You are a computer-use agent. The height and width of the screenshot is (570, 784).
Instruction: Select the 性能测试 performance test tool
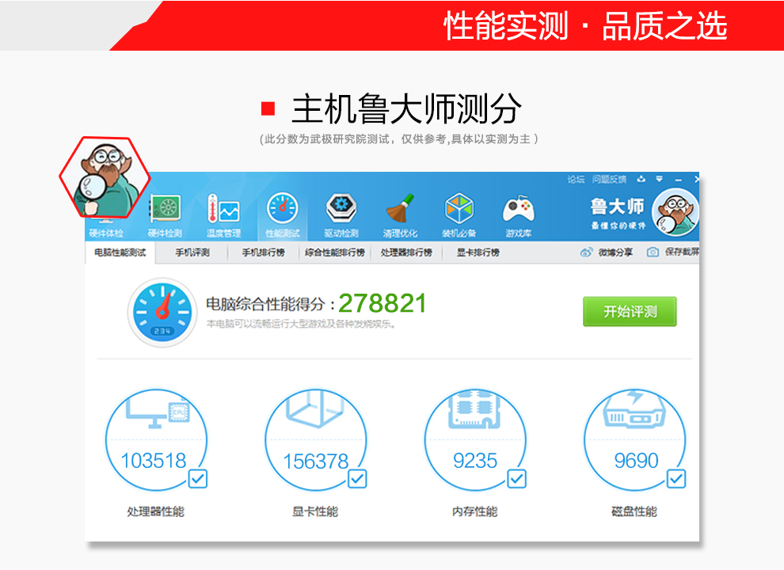(283, 216)
